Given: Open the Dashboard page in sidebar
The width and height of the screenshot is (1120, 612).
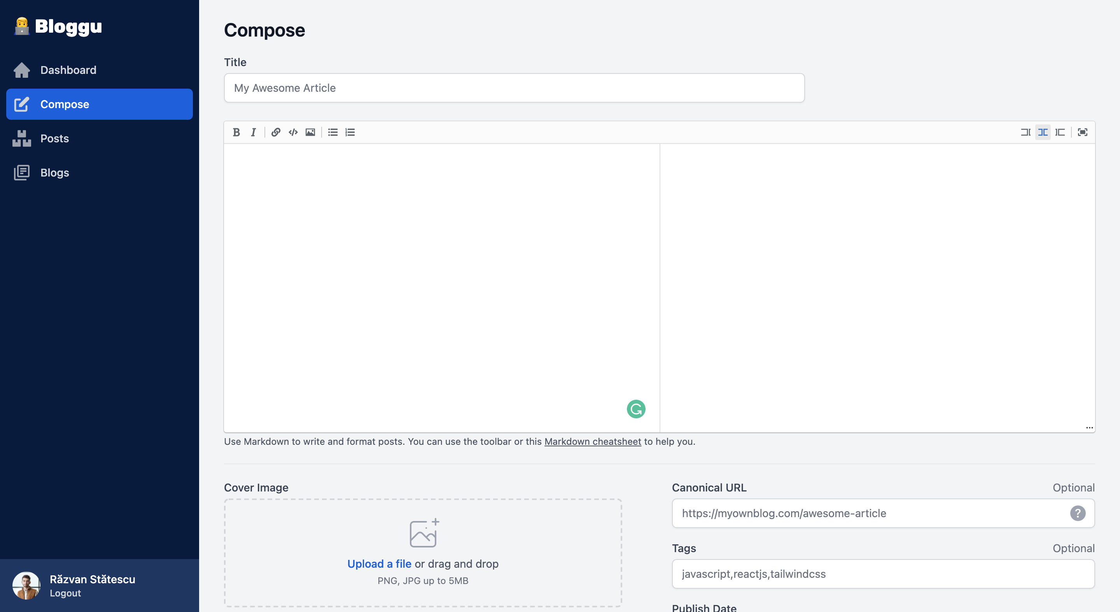Looking at the screenshot, I should [68, 70].
